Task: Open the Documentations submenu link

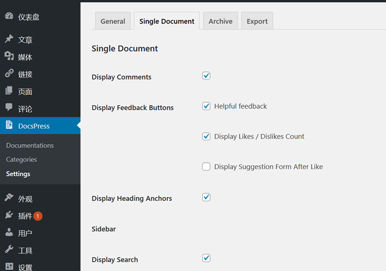Action: tap(30, 145)
